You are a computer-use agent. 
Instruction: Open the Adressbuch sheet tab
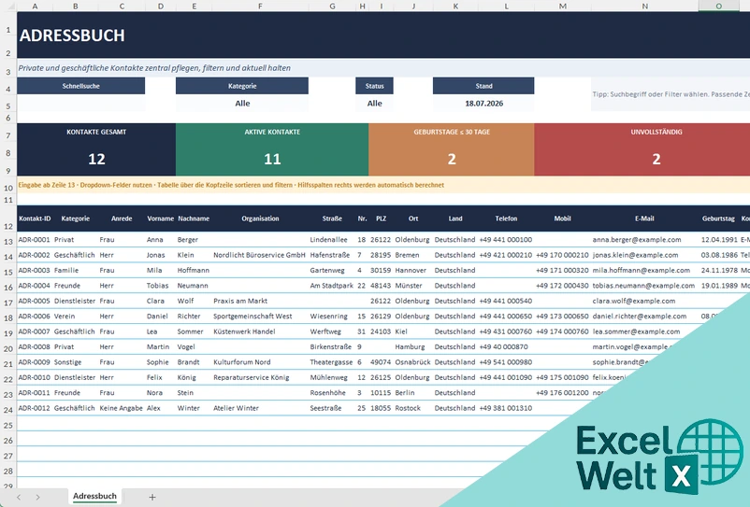coord(94,496)
